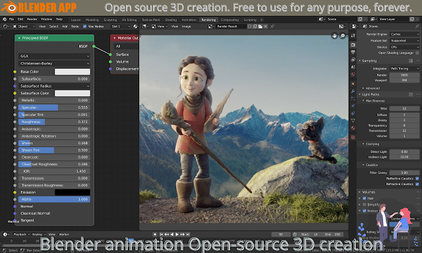Click the material preview sphere icon beside Slot 1
This screenshot has height=253, width=422.
135,26
